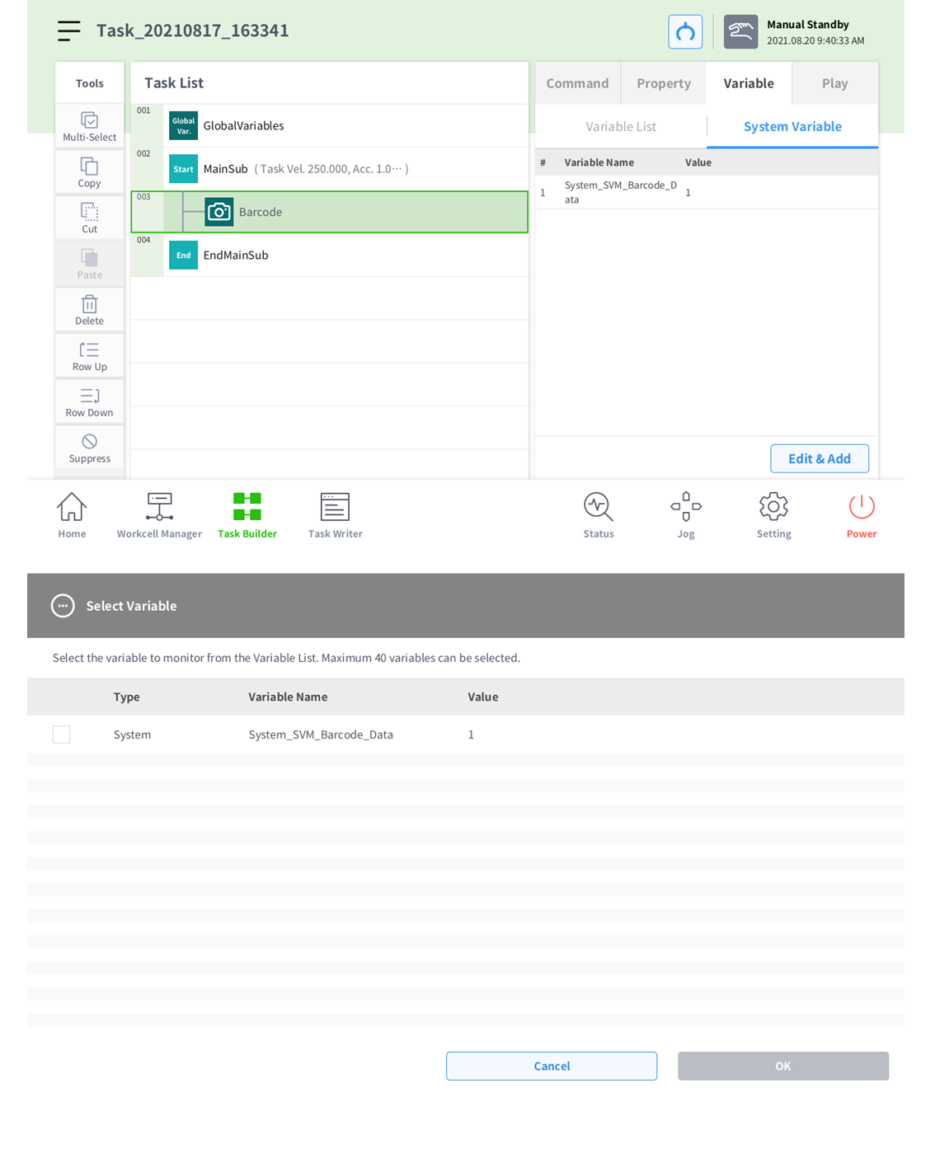935x1150 pixels.
Task: Open the Workcell Manager
Action: click(x=159, y=515)
